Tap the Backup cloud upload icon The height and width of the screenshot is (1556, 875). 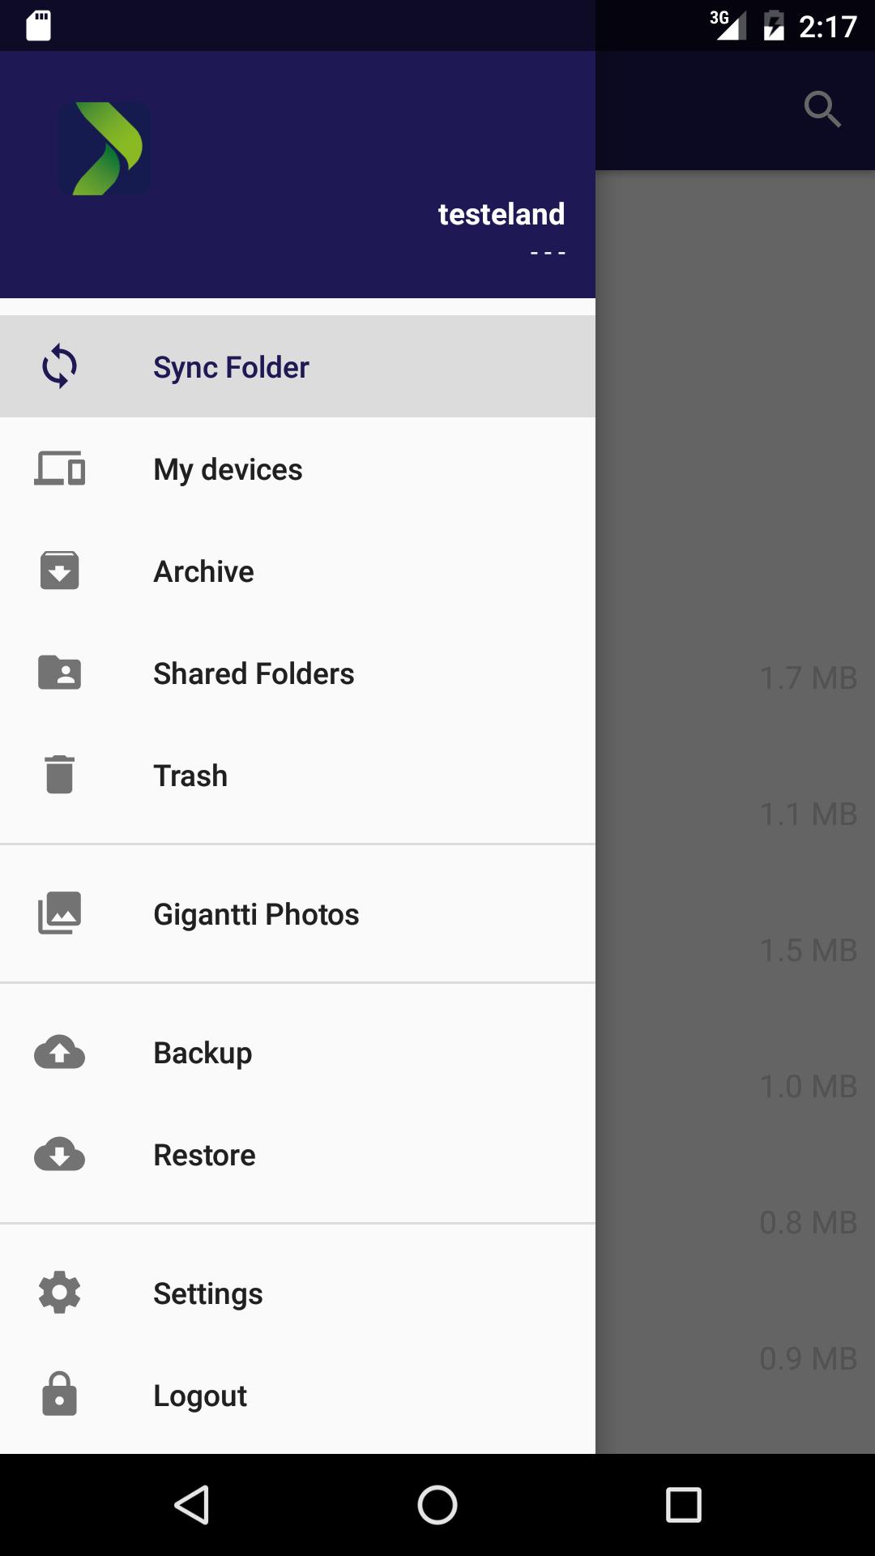point(59,1052)
